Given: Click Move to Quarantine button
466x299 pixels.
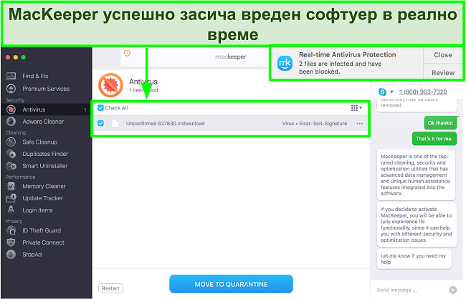Looking at the screenshot, I should (232, 284).
